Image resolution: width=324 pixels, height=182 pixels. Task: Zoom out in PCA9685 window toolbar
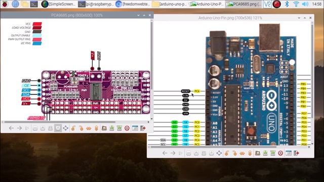point(35,128)
